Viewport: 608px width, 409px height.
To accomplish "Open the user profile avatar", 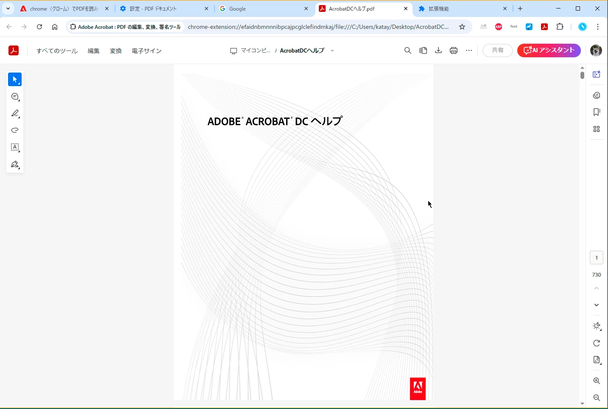I will click(x=596, y=50).
